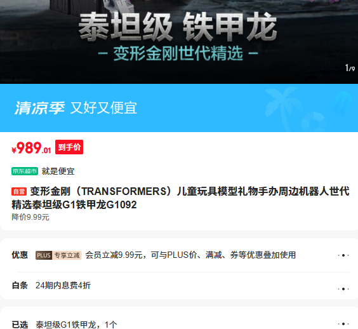Screen dimensions: 358x329
Task: Tap the PLUS member badge
Action: (x=44, y=255)
